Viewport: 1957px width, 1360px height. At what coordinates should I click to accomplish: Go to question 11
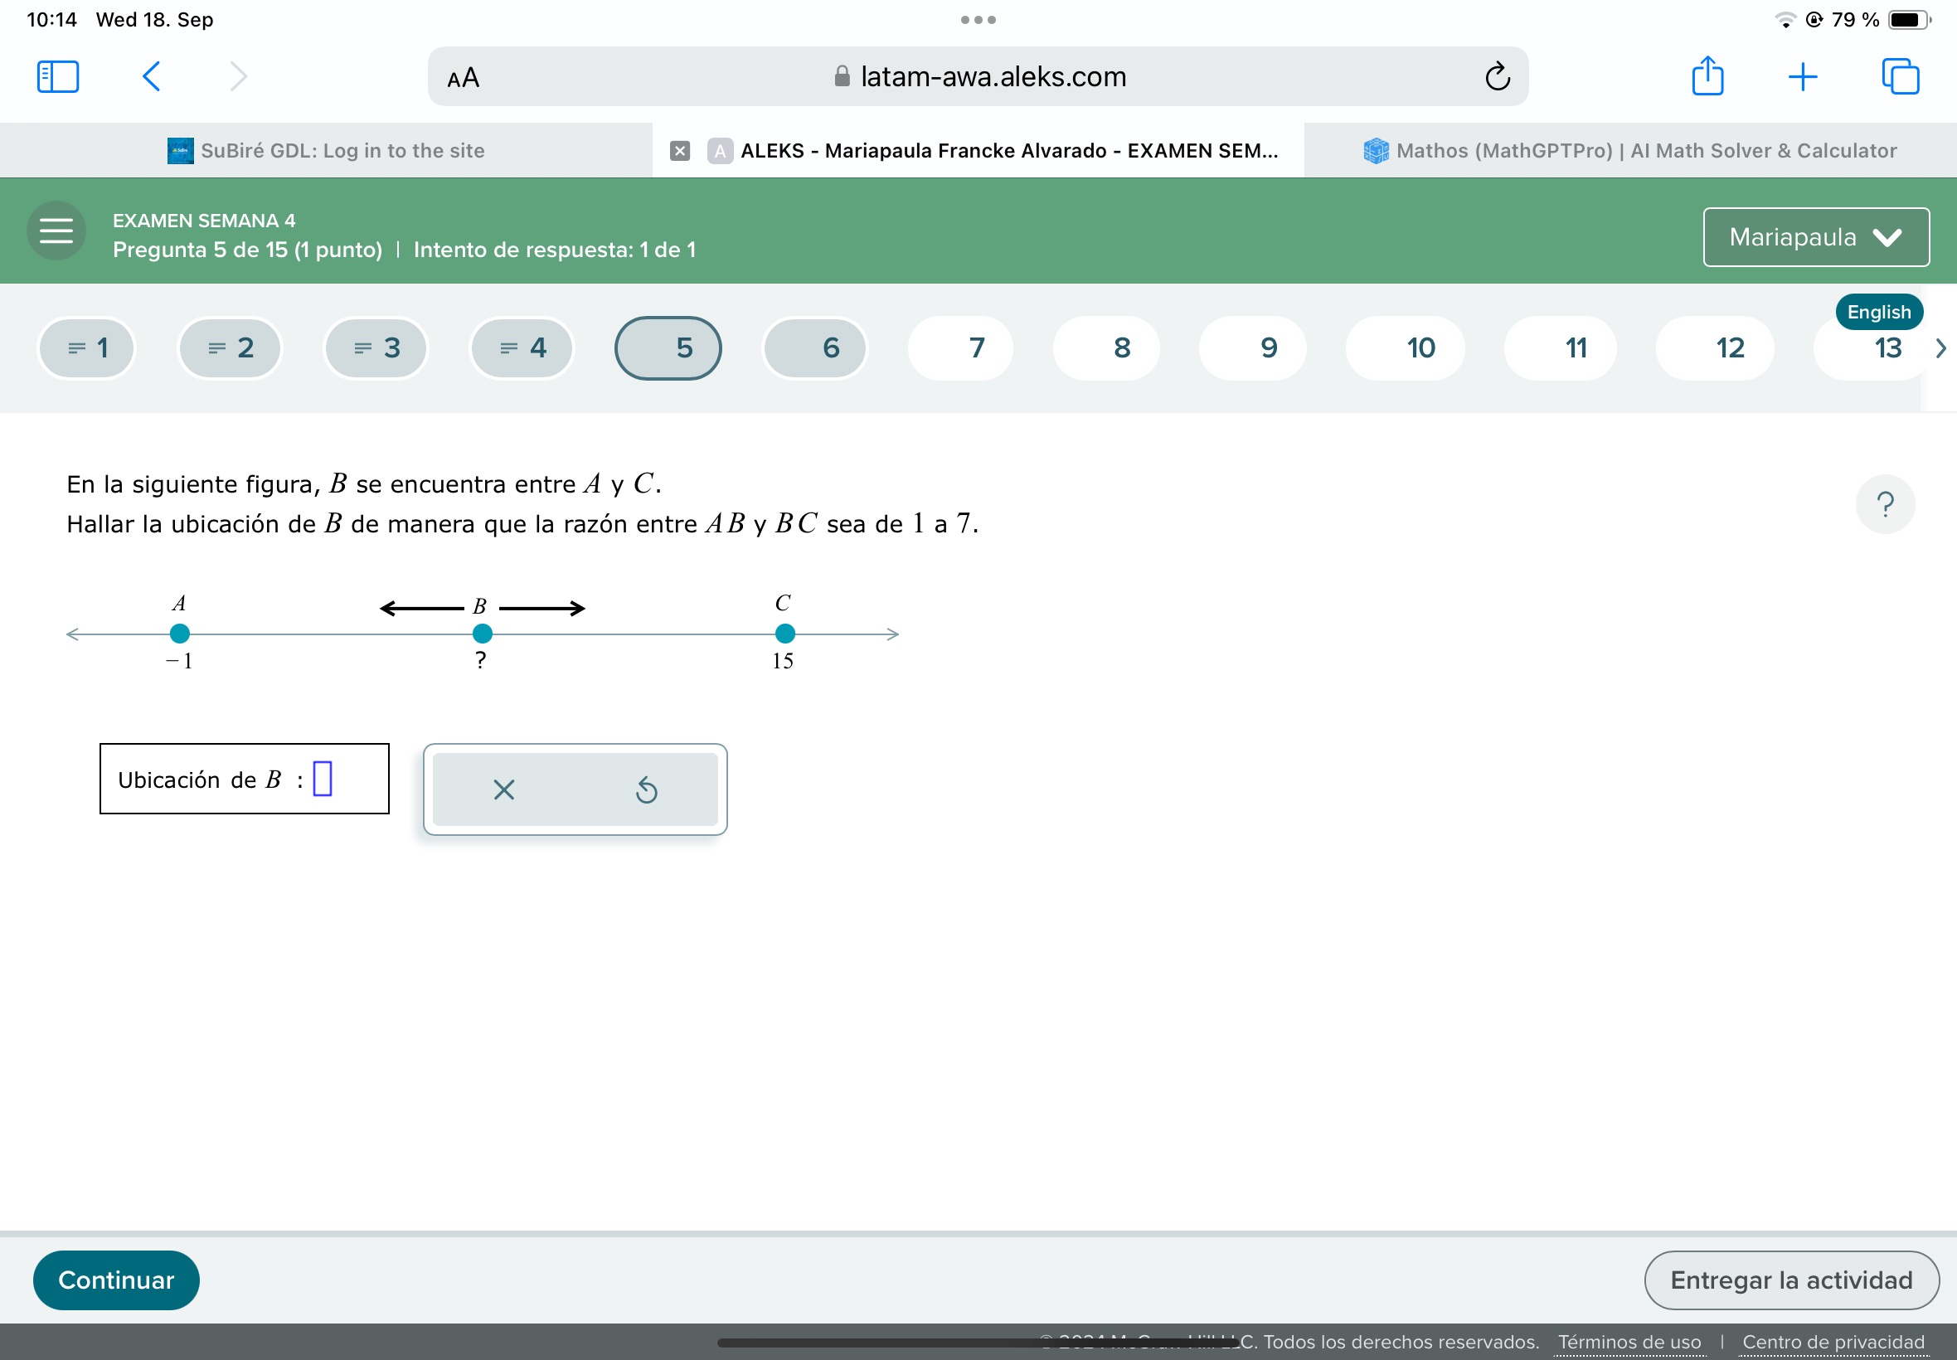1561,347
